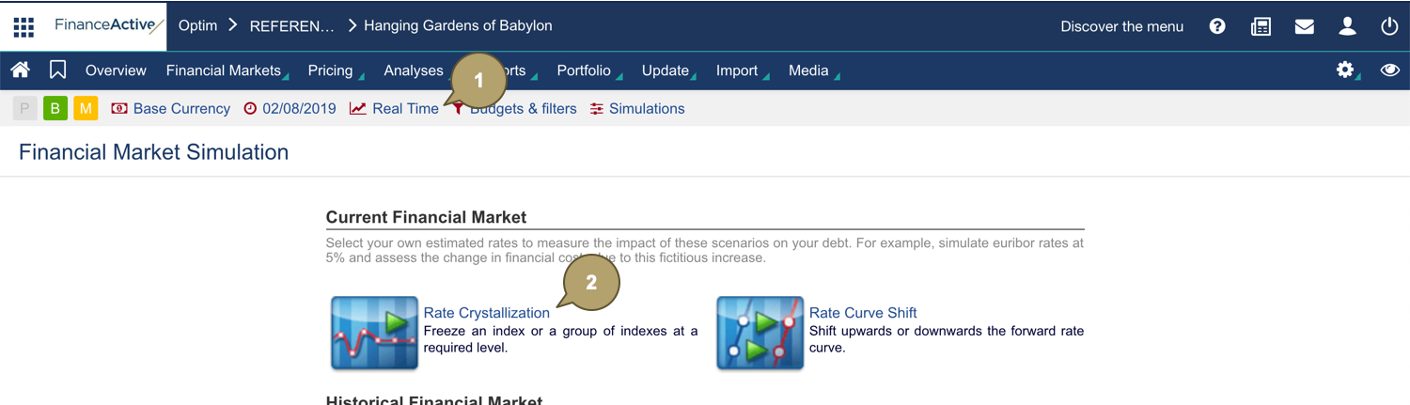Screen dimensions: 1410x405
Task: Toggle the yellow M badge
Action: 86,109
